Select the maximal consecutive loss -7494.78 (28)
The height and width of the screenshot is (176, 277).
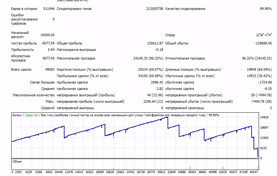coord(261,101)
